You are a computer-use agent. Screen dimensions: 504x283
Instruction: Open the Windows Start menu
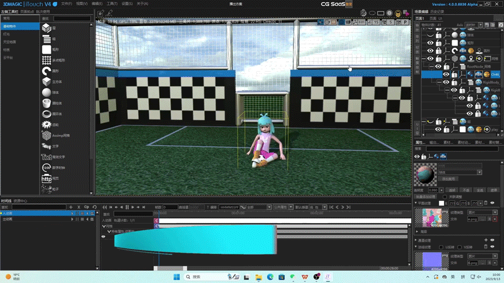click(177, 277)
